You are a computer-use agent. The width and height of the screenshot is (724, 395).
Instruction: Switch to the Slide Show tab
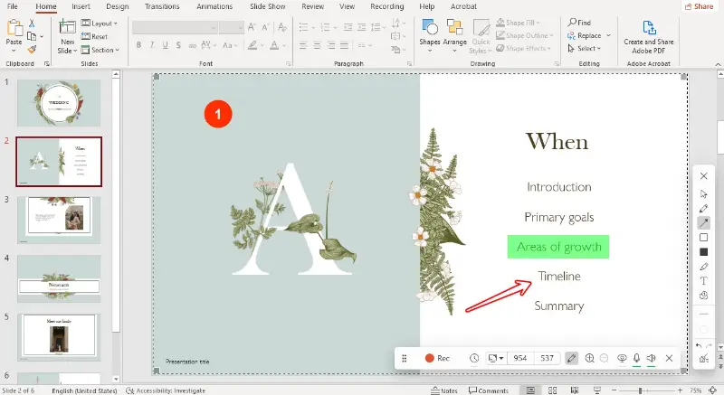(267, 6)
